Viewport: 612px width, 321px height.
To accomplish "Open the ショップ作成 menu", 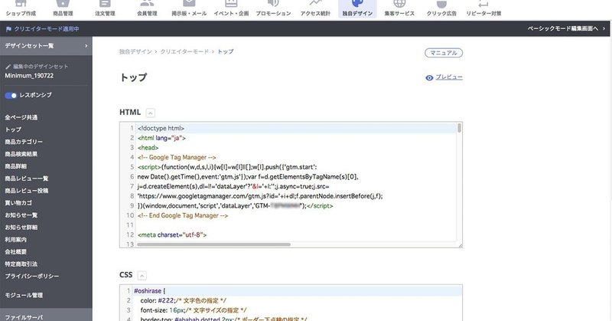I will point(21,8).
